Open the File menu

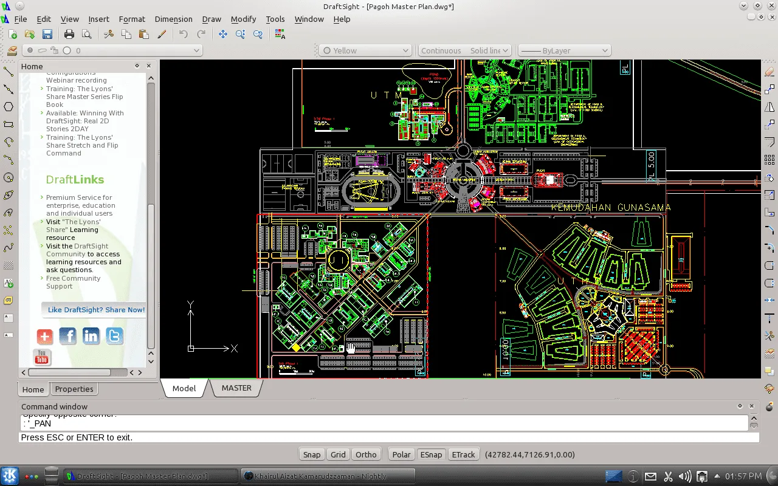click(21, 19)
